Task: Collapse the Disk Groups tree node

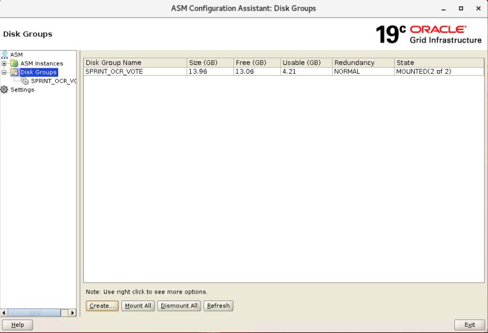Action: pos(4,72)
